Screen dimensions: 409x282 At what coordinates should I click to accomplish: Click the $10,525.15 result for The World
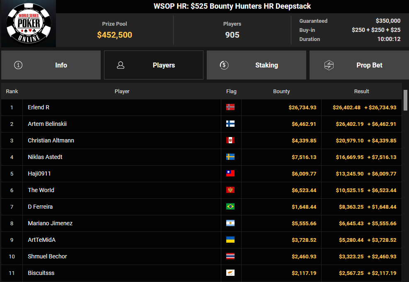(x=349, y=190)
